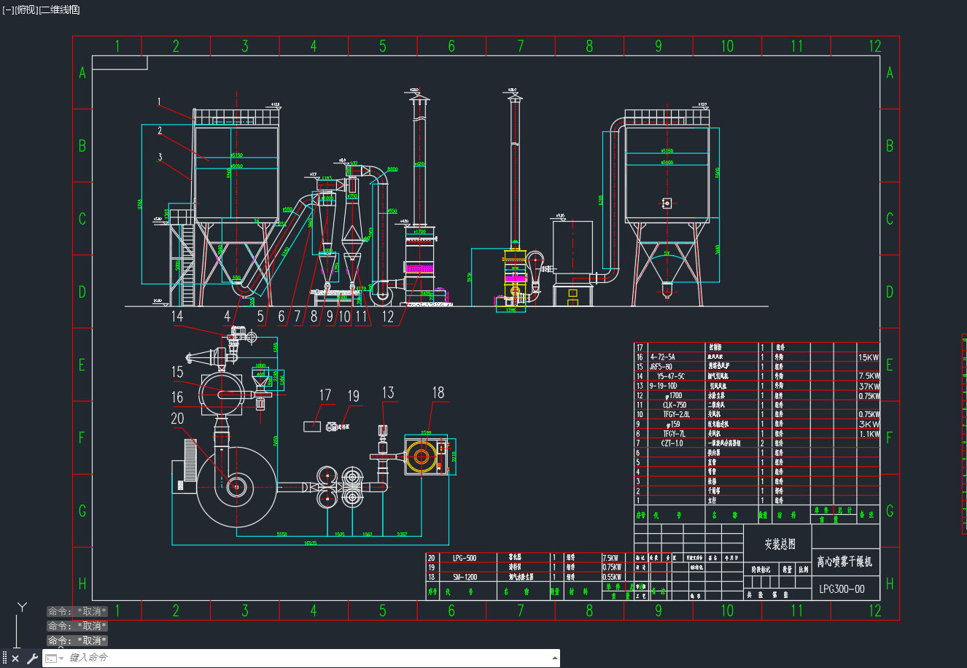Select lower table cell LPG-500

(465, 558)
